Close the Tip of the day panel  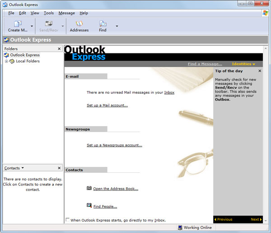click(260, 71)
